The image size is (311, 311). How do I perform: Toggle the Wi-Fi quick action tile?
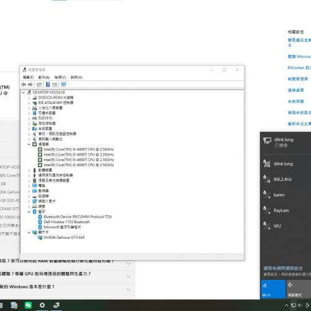273,289
